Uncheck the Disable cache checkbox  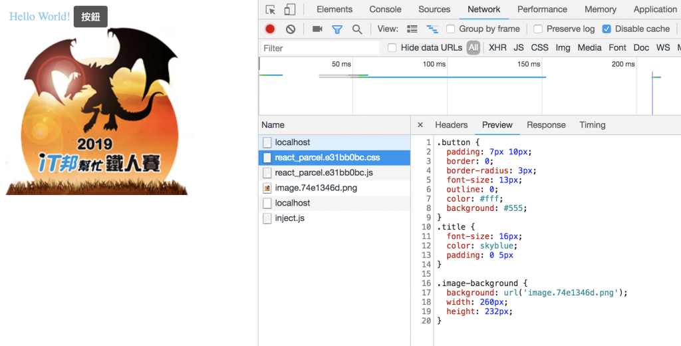607,29
